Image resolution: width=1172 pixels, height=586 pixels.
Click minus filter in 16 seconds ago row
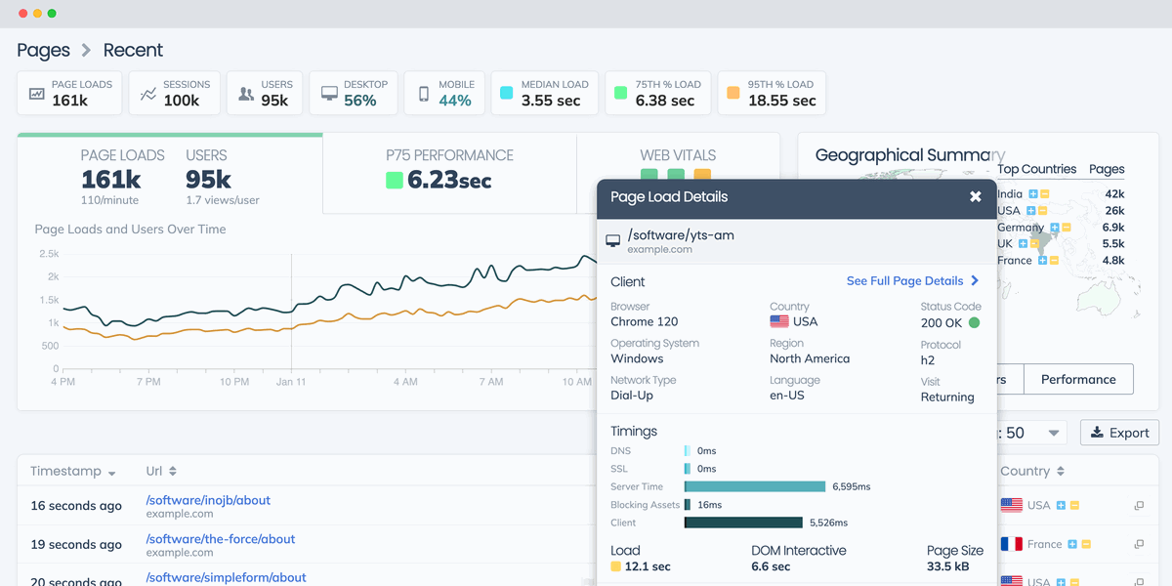(1073, 505)
